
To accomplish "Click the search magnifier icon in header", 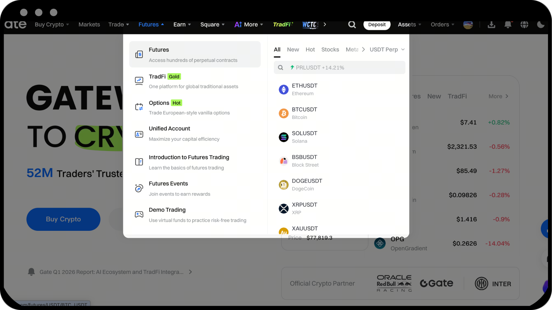I will 352,25.
